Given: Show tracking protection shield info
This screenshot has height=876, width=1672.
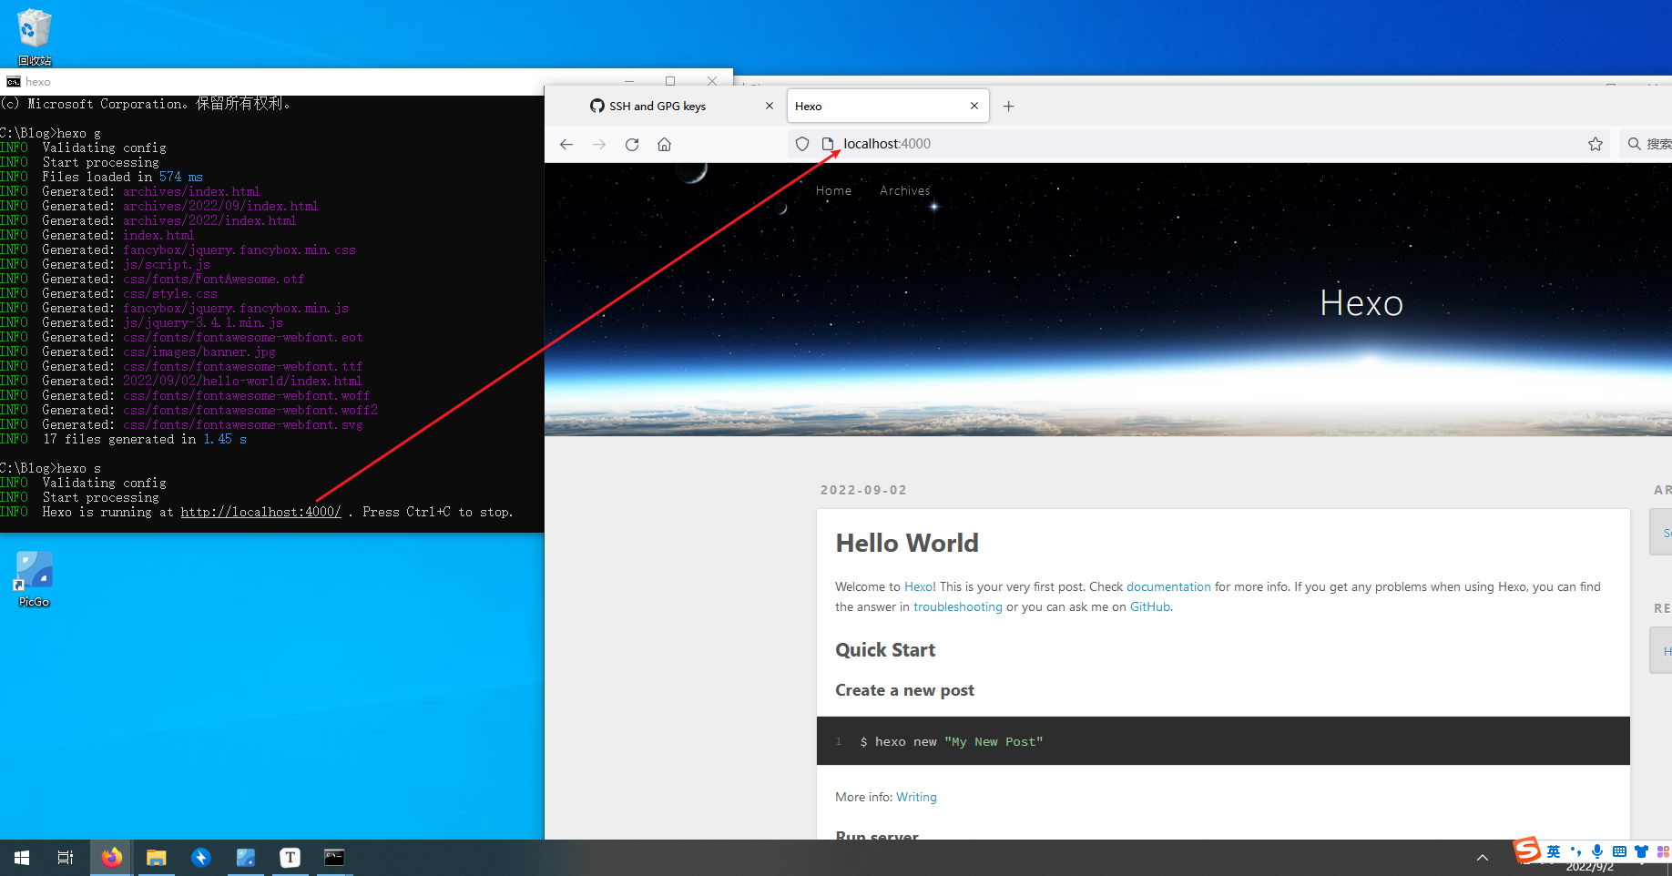Looking at the screenshot, I should tap(802, 144).
